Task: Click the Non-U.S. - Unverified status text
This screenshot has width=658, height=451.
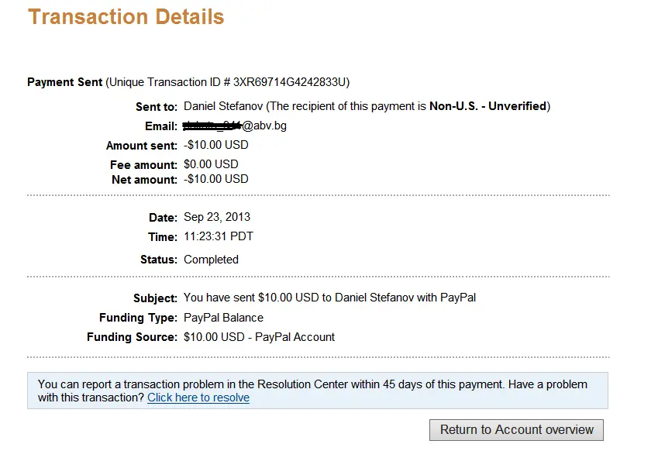Action: pos(487,105)
